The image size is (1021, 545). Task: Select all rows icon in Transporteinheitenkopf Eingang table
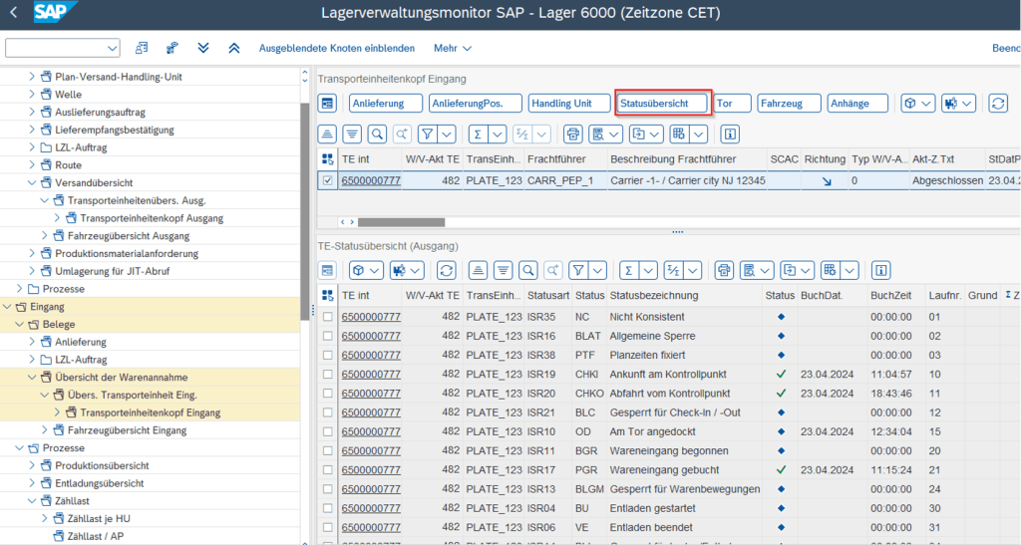[327, 159]
